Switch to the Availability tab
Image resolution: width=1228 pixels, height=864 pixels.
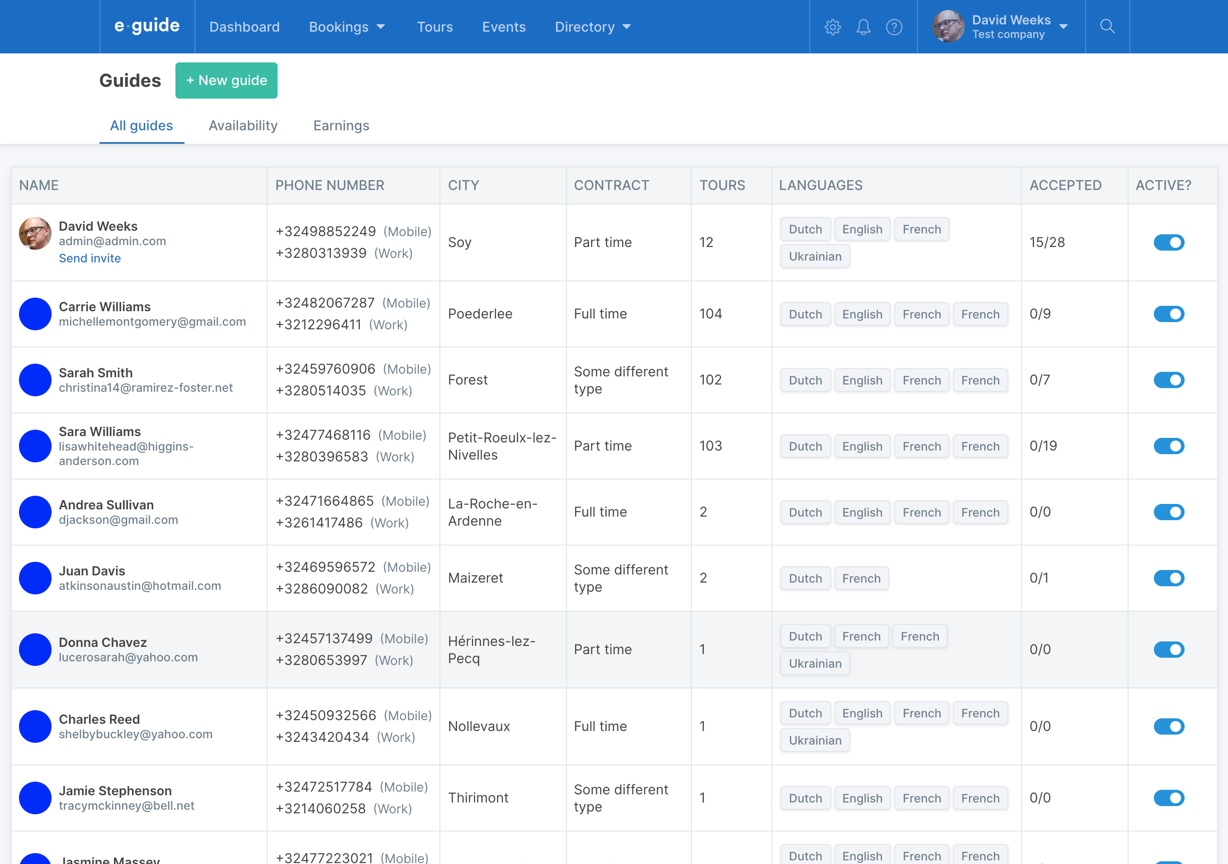pyautogui.click(x=243, y=126)
